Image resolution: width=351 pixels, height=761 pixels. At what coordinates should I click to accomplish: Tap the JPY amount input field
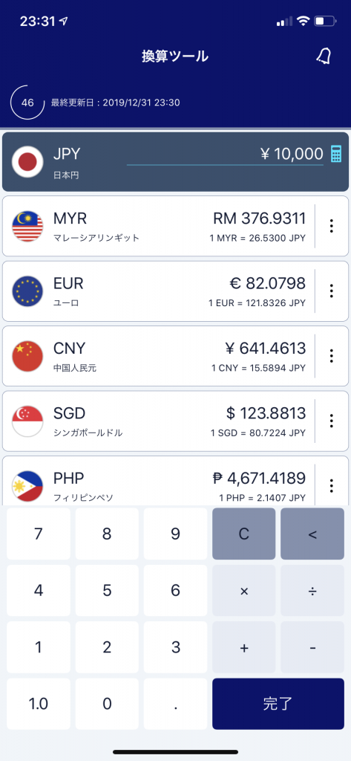pyautogui.click(x=225, y=155)
